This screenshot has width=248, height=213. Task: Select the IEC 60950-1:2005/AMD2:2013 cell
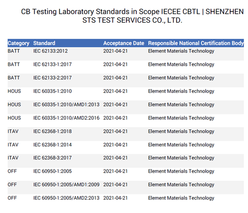(67, 198)
